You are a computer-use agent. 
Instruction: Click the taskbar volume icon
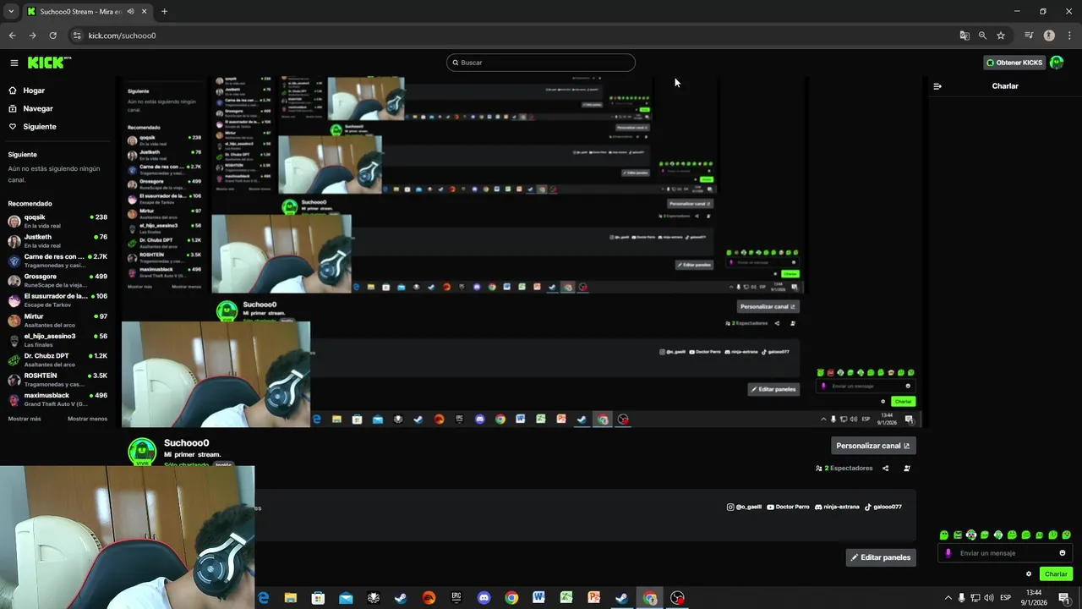pos(989,598)
